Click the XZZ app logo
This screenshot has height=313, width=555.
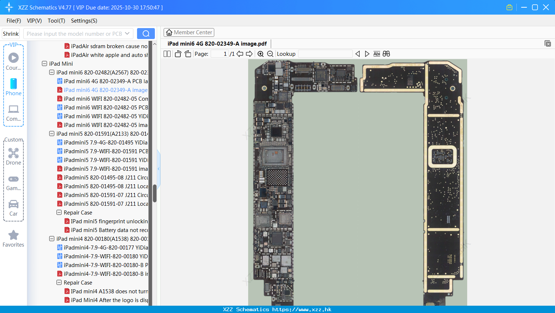pos(9,7)
